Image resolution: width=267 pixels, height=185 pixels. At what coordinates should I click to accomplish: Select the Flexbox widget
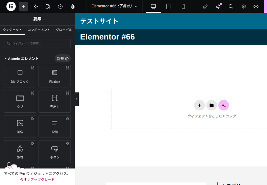(x=55, y=76)
